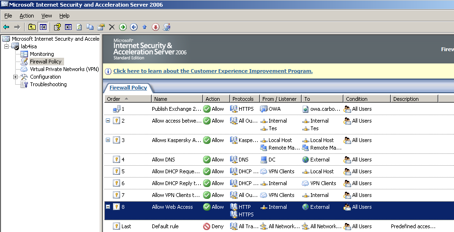Select Virtual Private Networks (VPN) tree node

(x=64, y=69)
